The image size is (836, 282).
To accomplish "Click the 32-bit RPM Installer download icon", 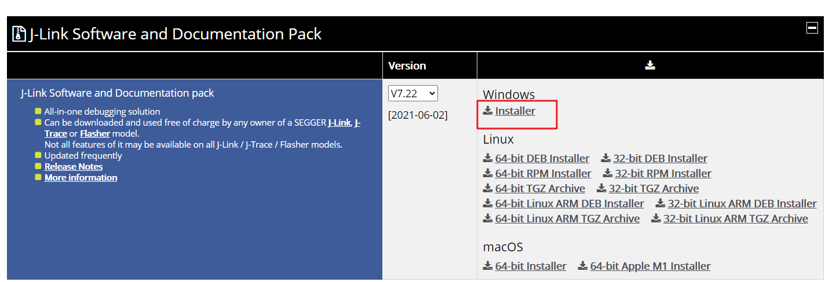I will pyautogui.click(x=608, y=173).
